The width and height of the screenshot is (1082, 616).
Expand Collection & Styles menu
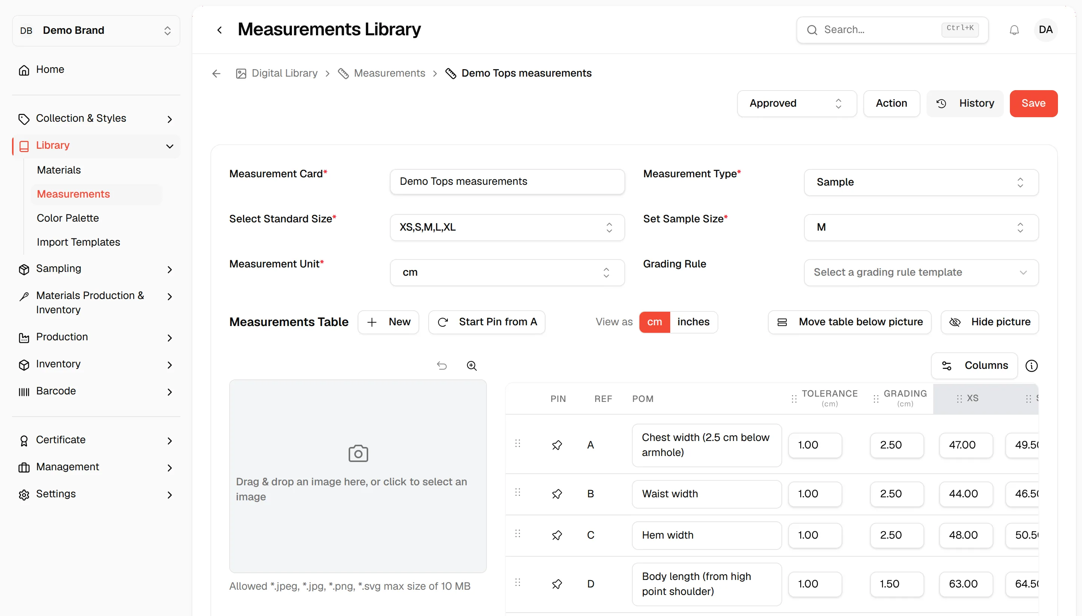coord(96,118)
